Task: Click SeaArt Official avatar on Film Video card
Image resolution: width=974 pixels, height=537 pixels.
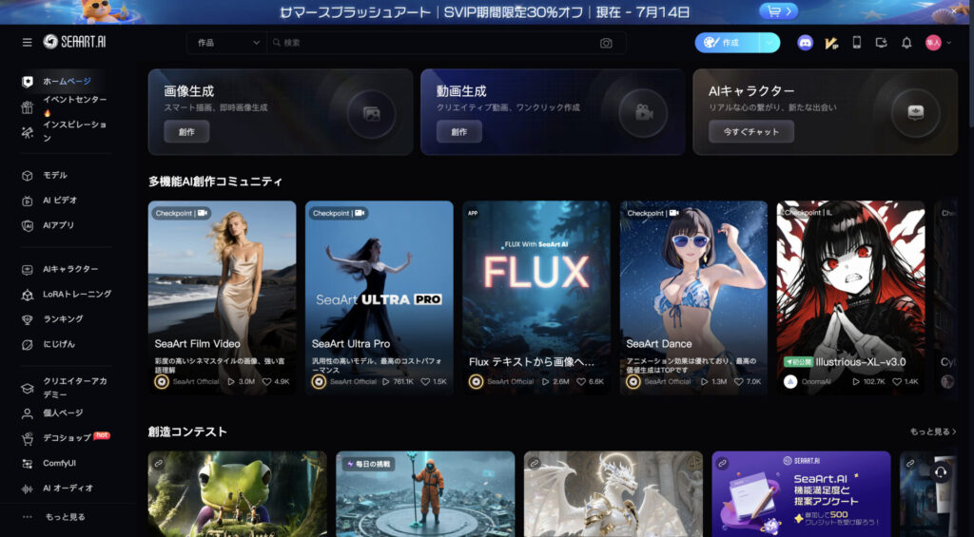Action: click(162, 381)
